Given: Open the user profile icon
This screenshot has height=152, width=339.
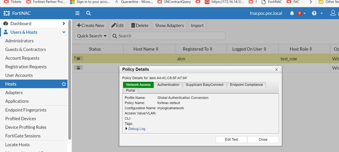Looking at the screenshot, I should 333,13.
